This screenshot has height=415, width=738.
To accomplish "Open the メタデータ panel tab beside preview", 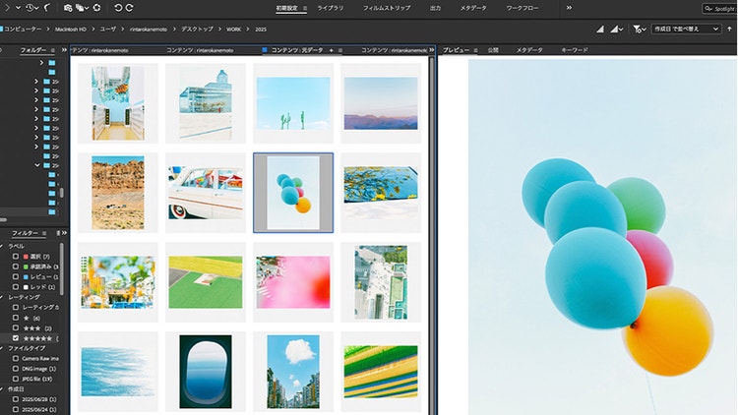I will click(x=530, y=49).
